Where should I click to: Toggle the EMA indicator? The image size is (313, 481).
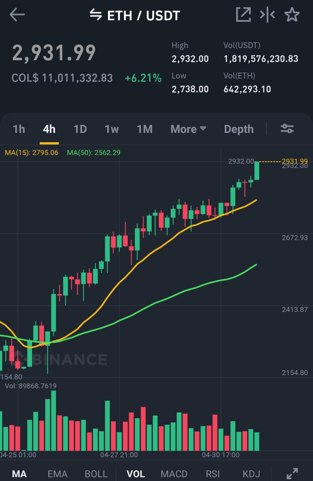pyautogui.click(x=57, y=474)
